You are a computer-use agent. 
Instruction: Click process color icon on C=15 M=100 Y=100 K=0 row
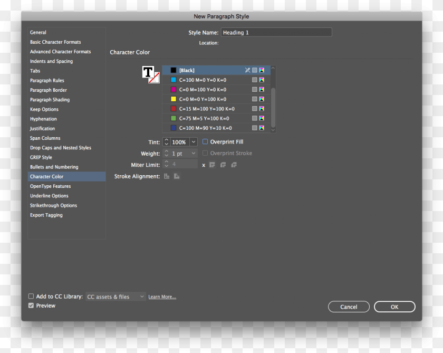coord(255,109)
